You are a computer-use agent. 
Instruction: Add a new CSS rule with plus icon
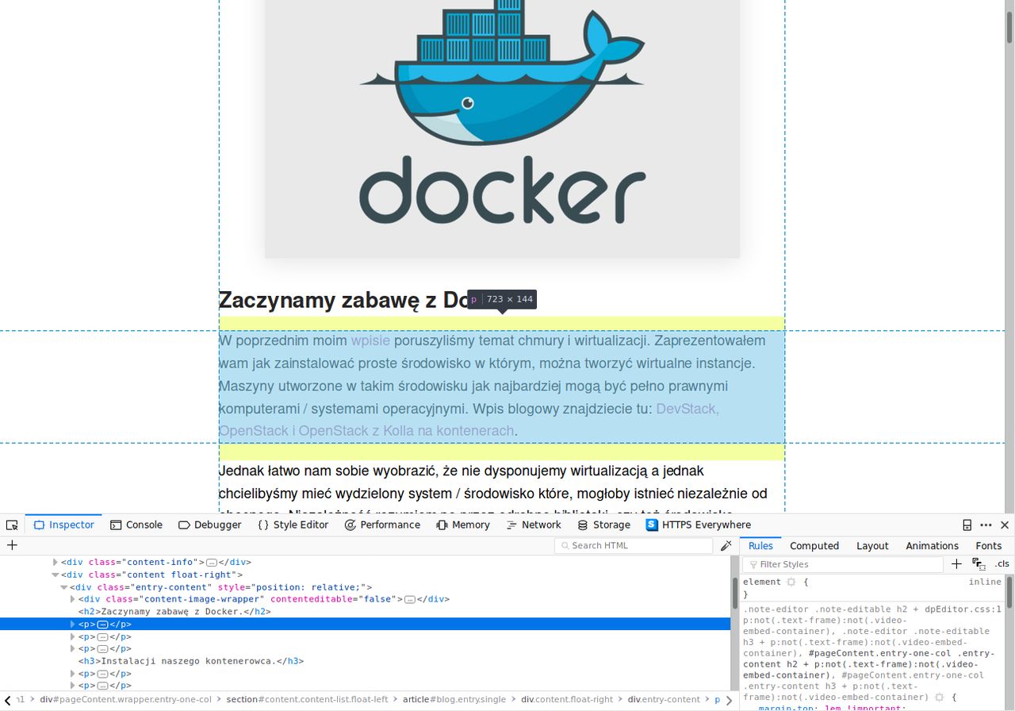click(956, 564)
